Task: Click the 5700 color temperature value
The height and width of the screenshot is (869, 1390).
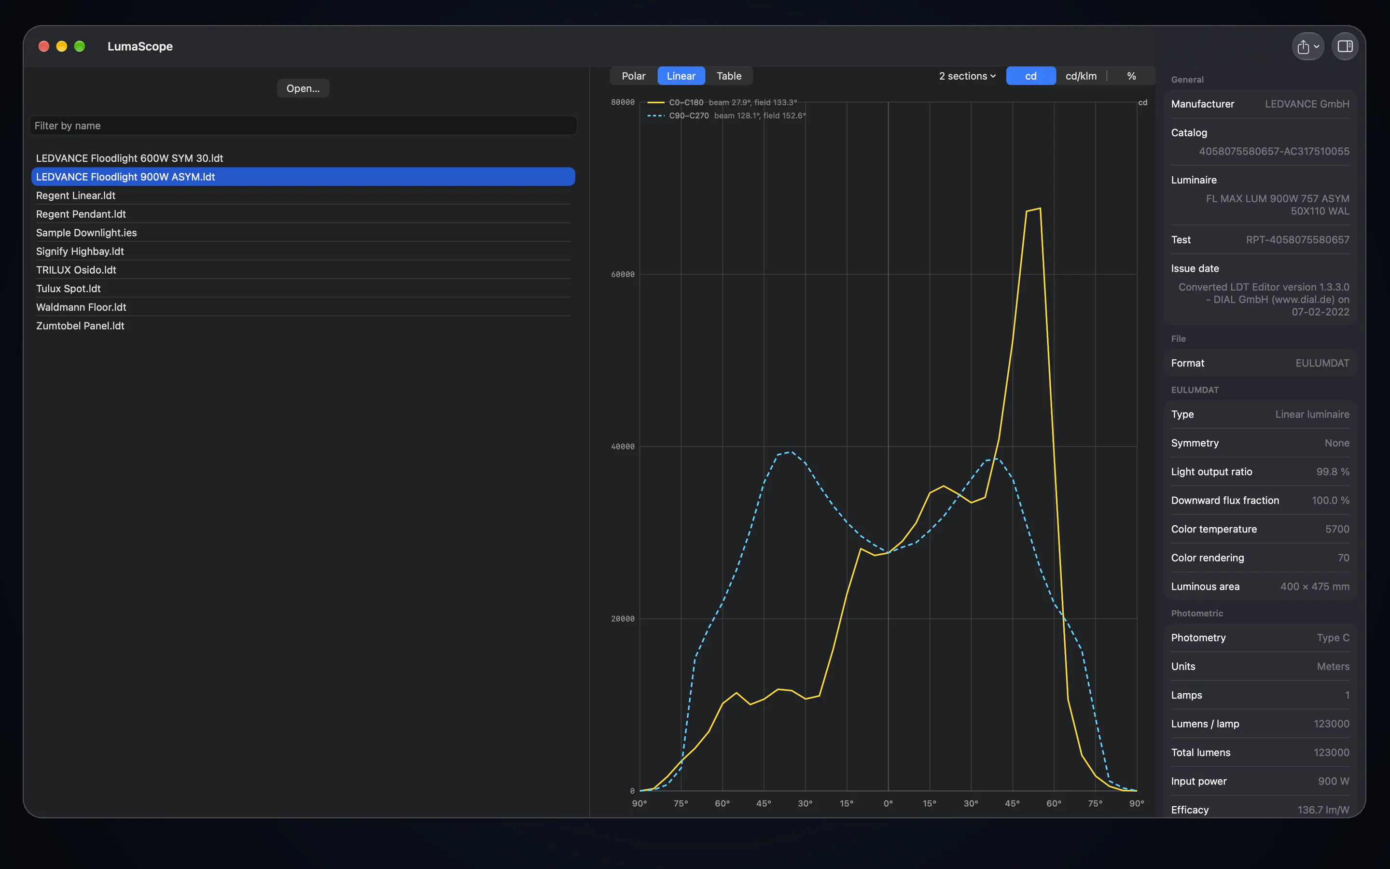Action: [1337, 529]
